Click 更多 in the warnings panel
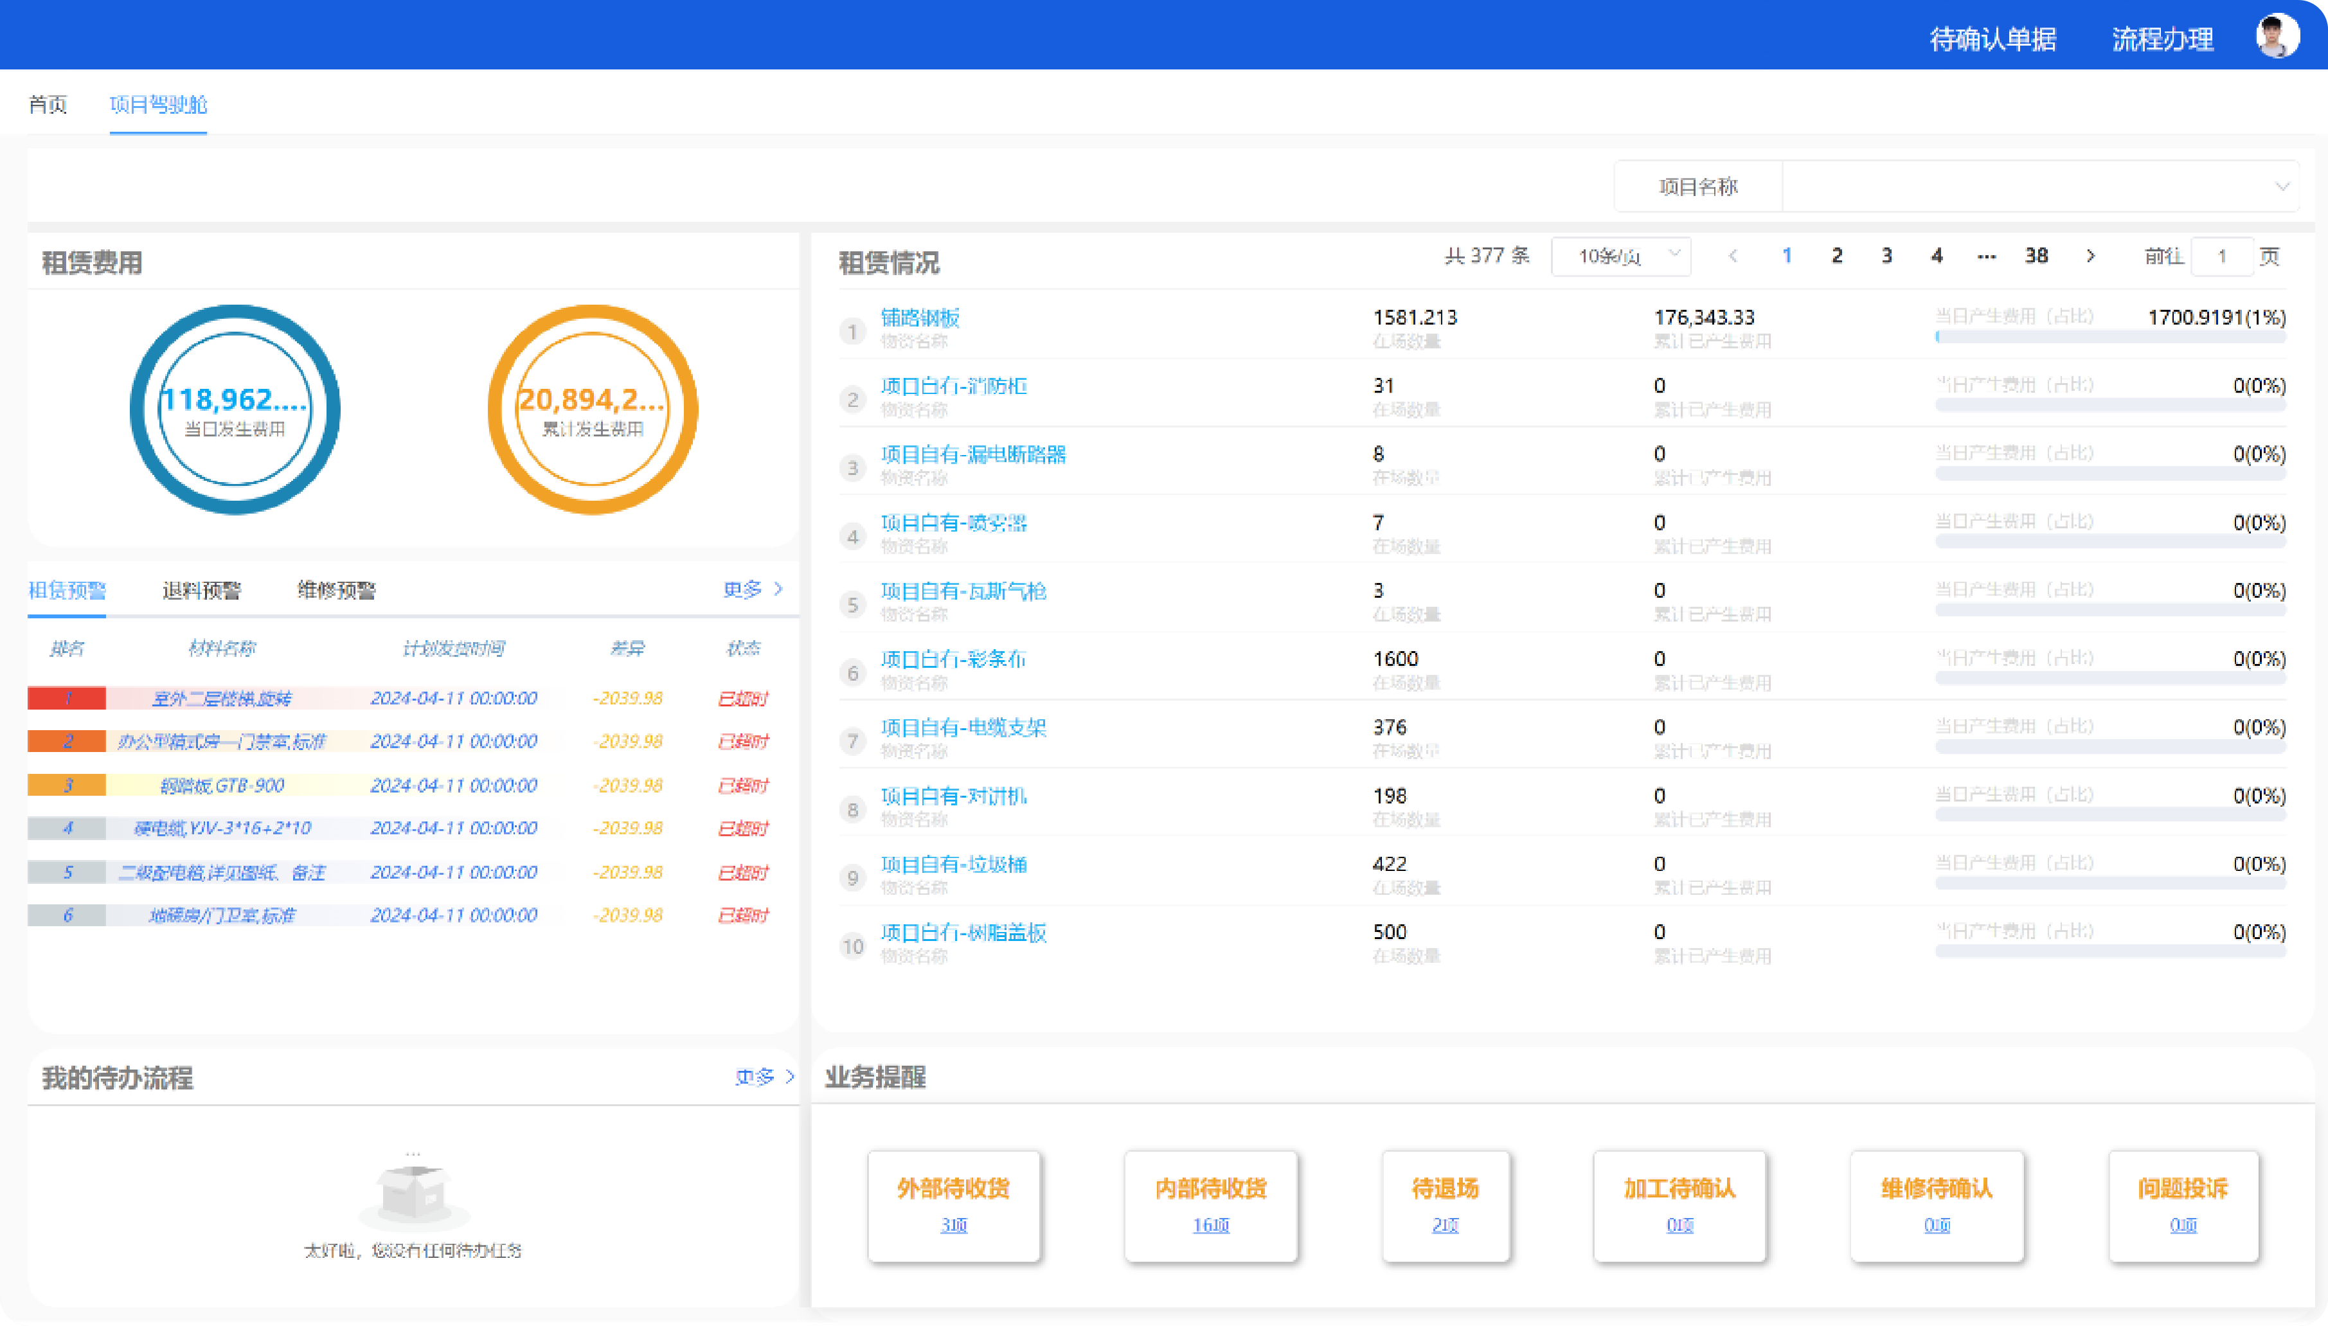Image resolution: width=2328 pixels, height=1326 pixels. pyautogui.click(x=752, y=589)
